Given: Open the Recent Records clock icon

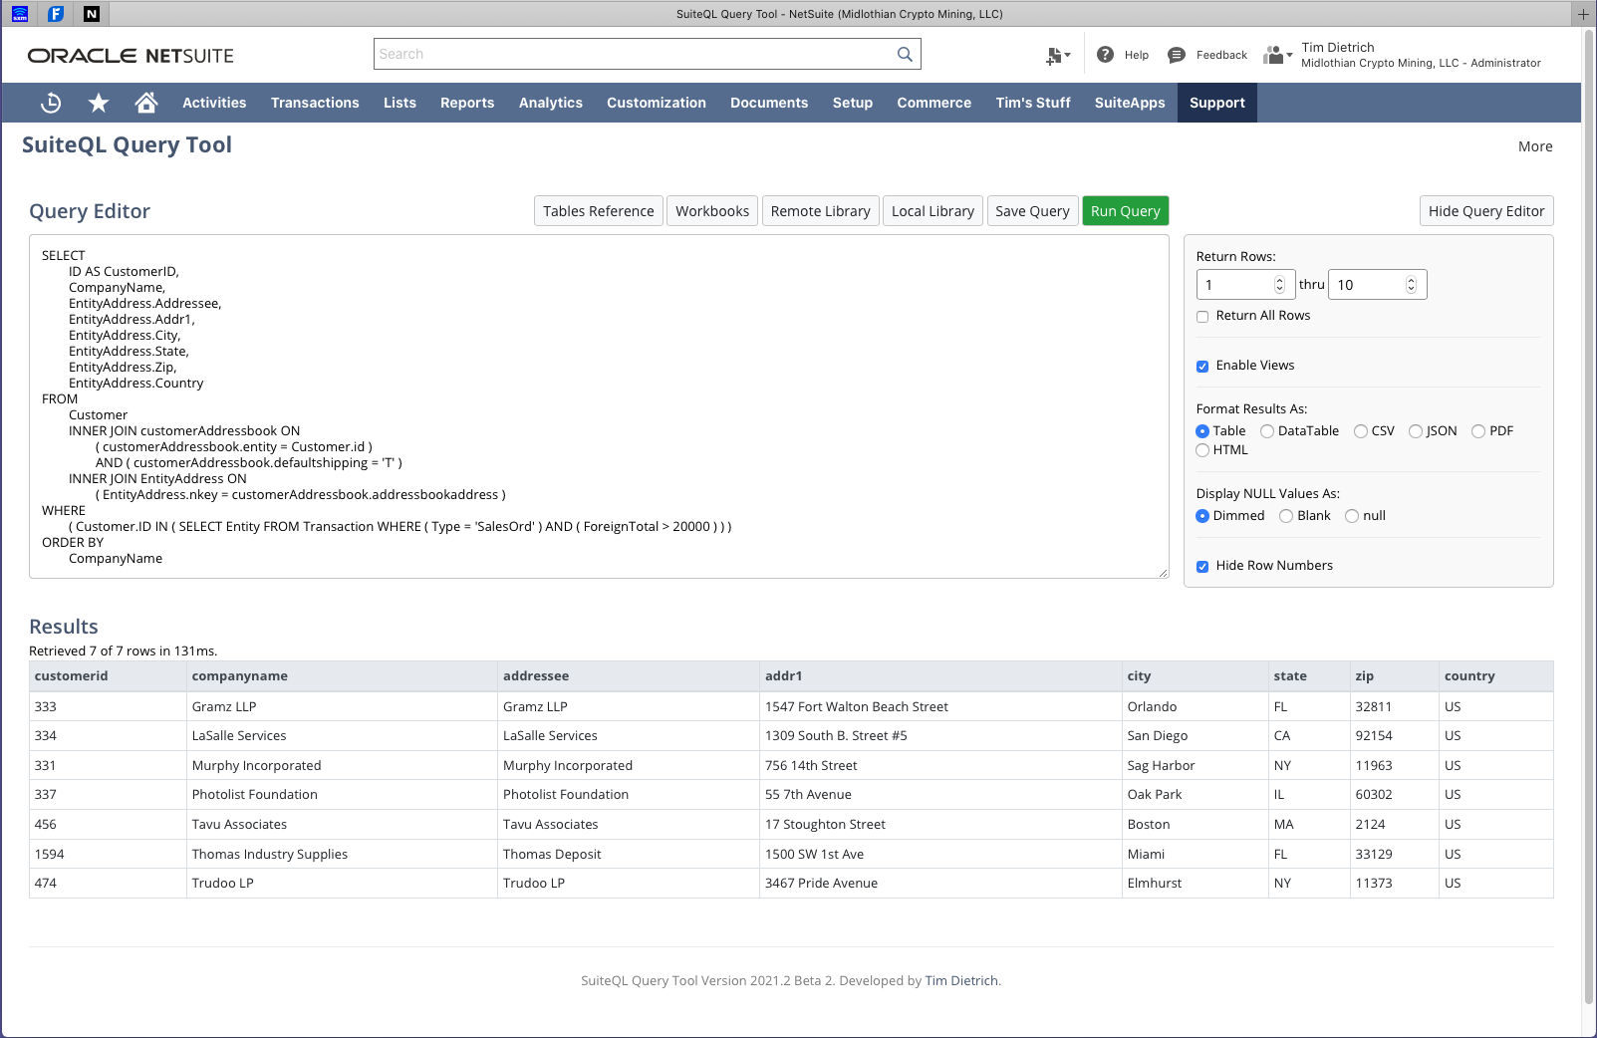Looking at the screenshot, I should (x=51, y=103).
